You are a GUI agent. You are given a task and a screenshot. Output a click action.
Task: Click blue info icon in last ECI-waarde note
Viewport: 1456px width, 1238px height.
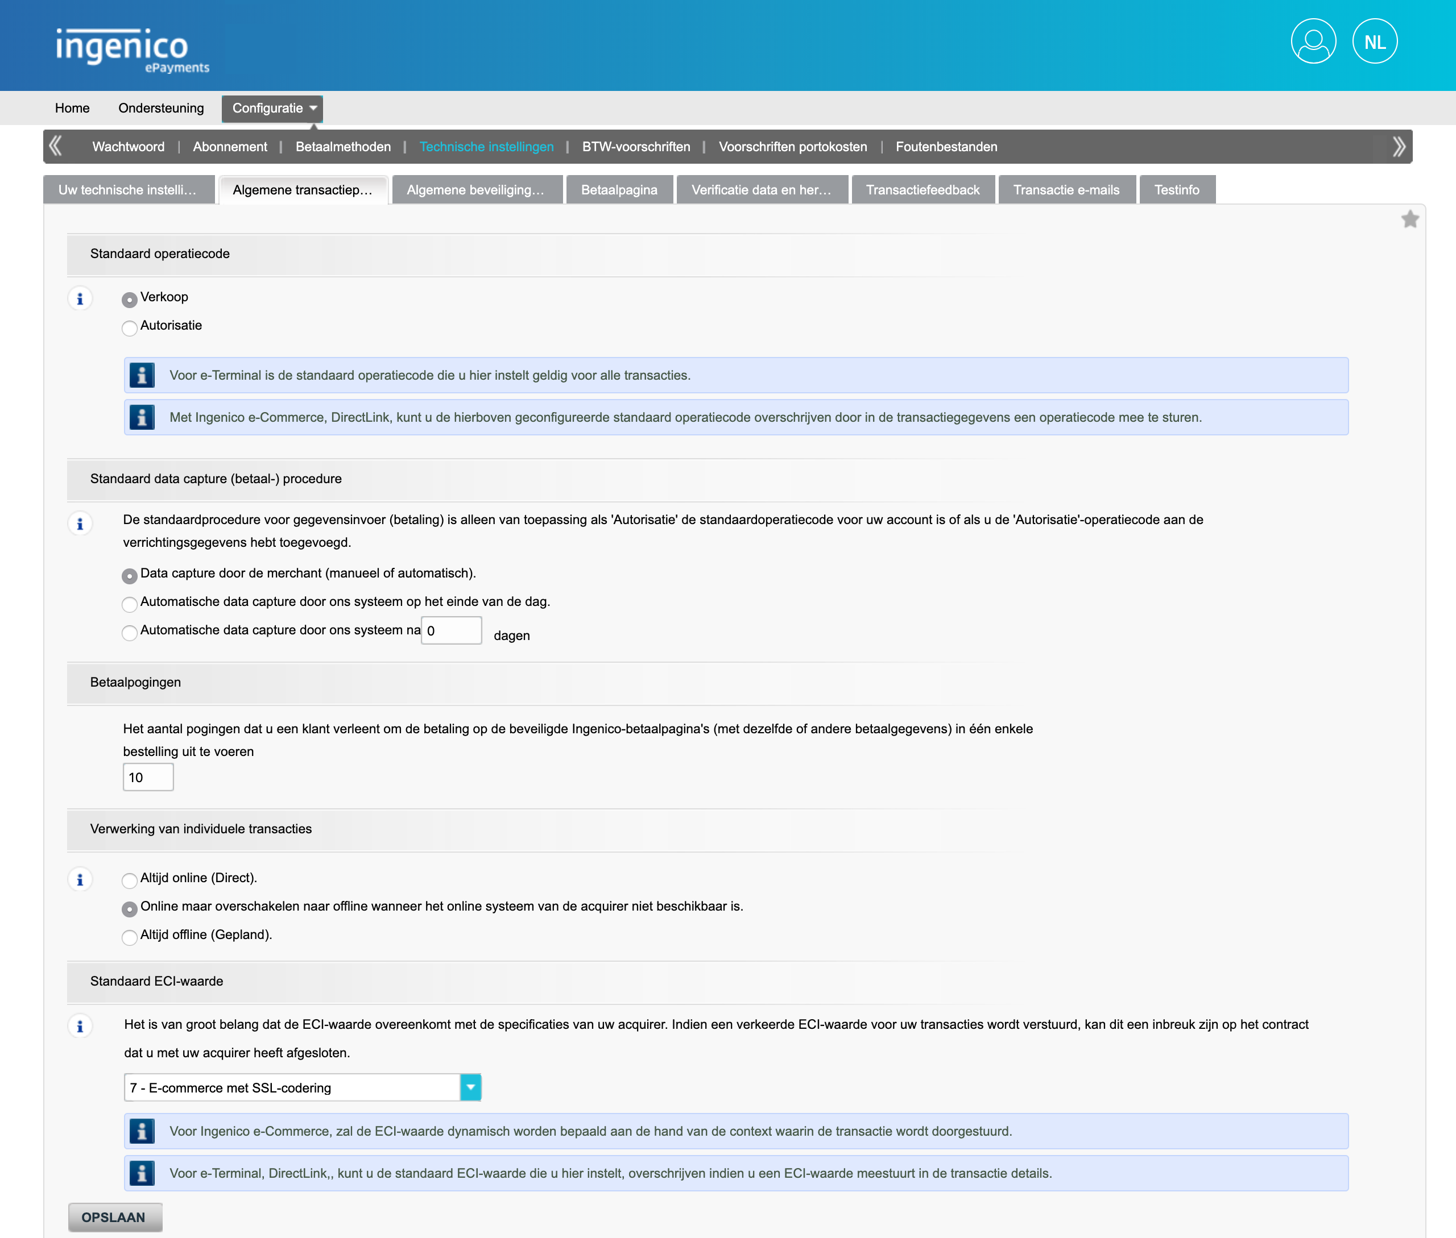[x=142, y=1173]
